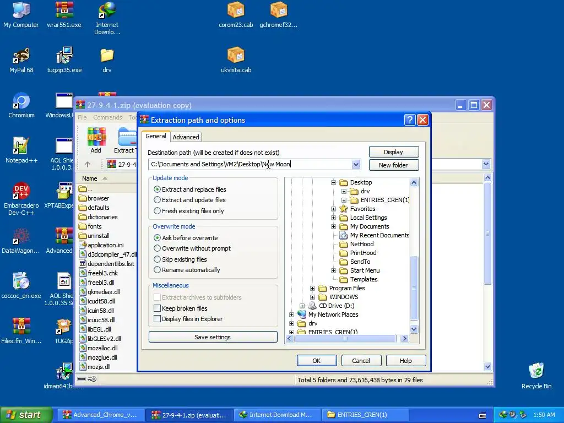
Task: Select Favorites star folder in tree
Action: pos(357,209)
